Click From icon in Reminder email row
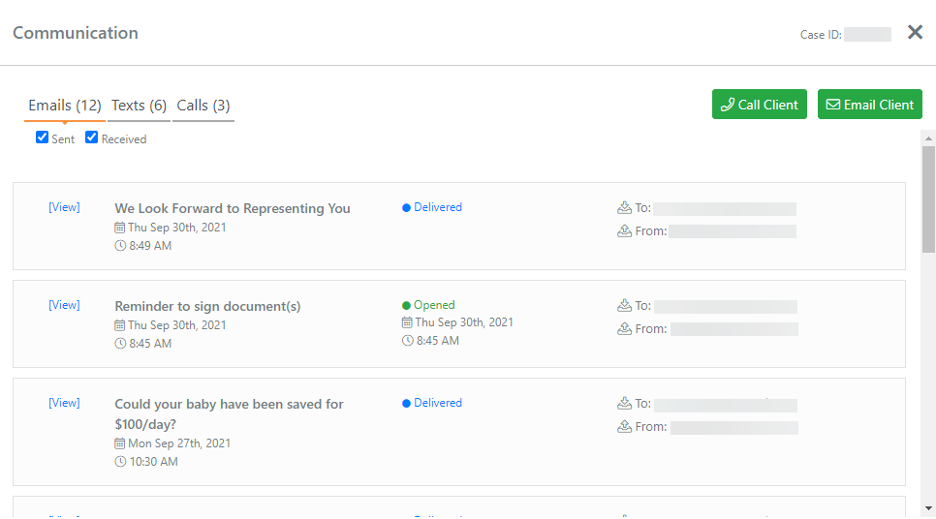Screen dimensions: 936x519 pyautogui.click(x=624, y=329)
